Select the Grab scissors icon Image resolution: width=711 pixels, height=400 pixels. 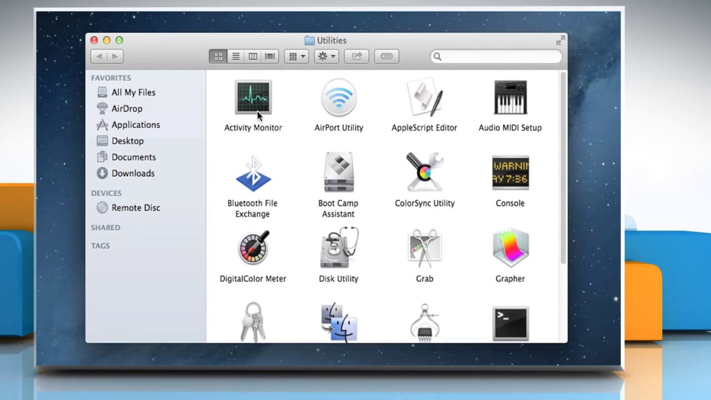(424, 248)
